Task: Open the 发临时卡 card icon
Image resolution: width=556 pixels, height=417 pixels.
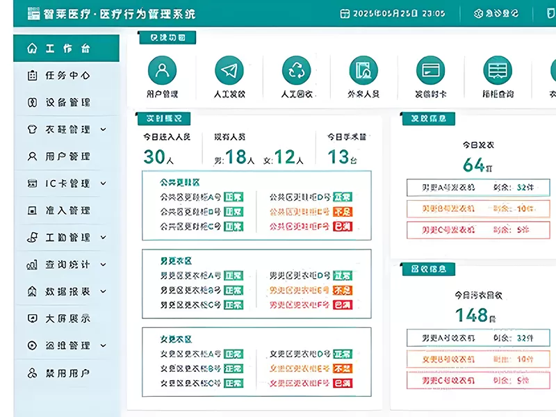Action: (x=430, y=70)
